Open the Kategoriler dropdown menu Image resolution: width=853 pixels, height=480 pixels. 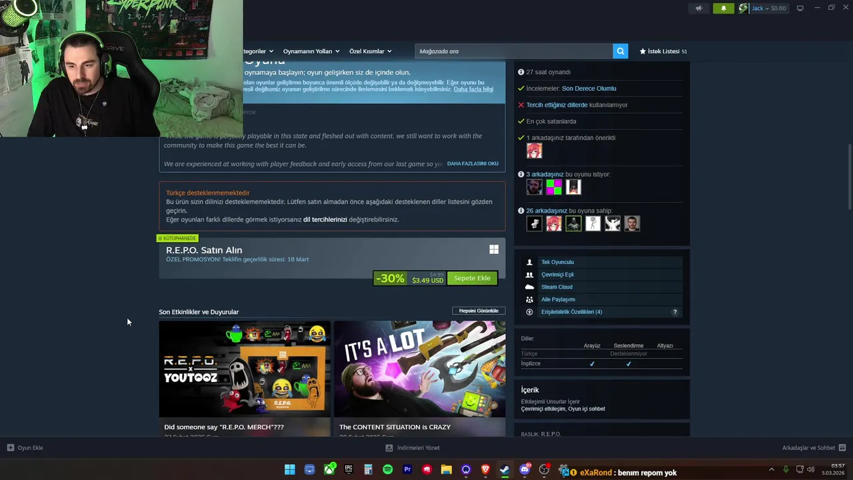[x=258, y=51]
